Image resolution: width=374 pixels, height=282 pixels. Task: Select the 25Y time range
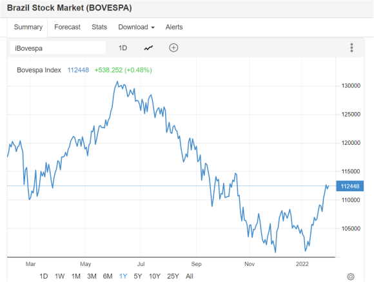click(173, 276)
